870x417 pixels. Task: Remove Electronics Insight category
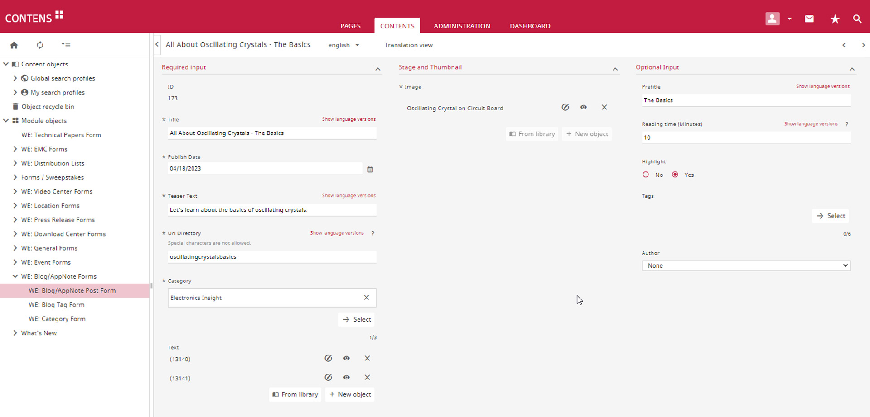point(366,298)
